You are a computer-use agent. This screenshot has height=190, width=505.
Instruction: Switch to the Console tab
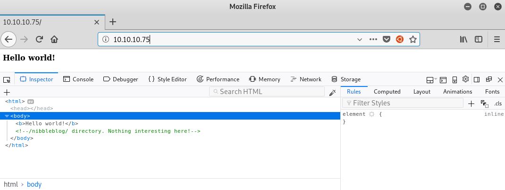[78, 79]
